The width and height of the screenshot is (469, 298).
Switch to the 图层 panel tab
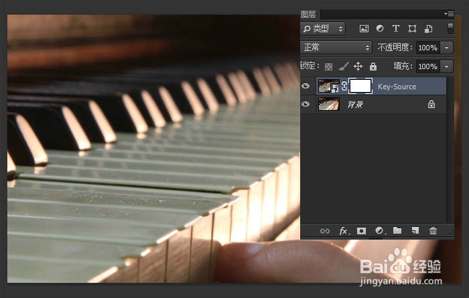coord(308,14)
